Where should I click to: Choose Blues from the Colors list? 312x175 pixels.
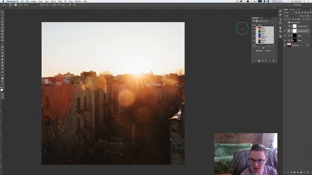click(265, 35)
